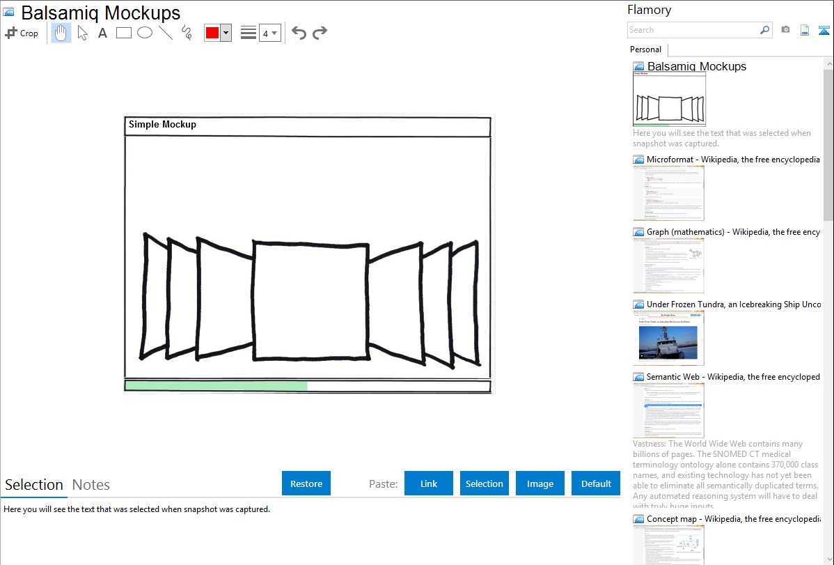Click the center coverflow square in mockup
Viewport: 834px width, 565px height.
(310, 301)
